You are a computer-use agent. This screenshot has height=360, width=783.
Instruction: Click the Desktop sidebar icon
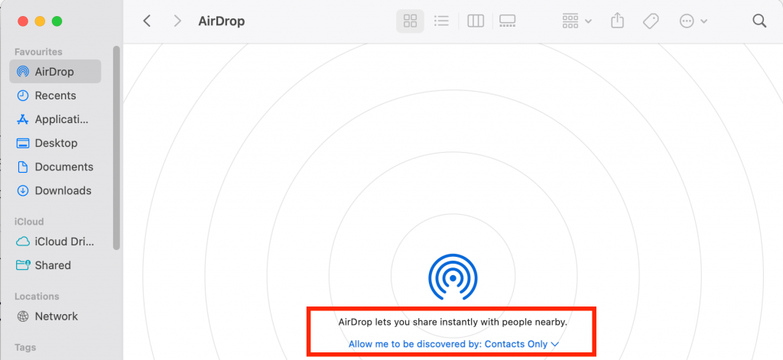(22, 143)
